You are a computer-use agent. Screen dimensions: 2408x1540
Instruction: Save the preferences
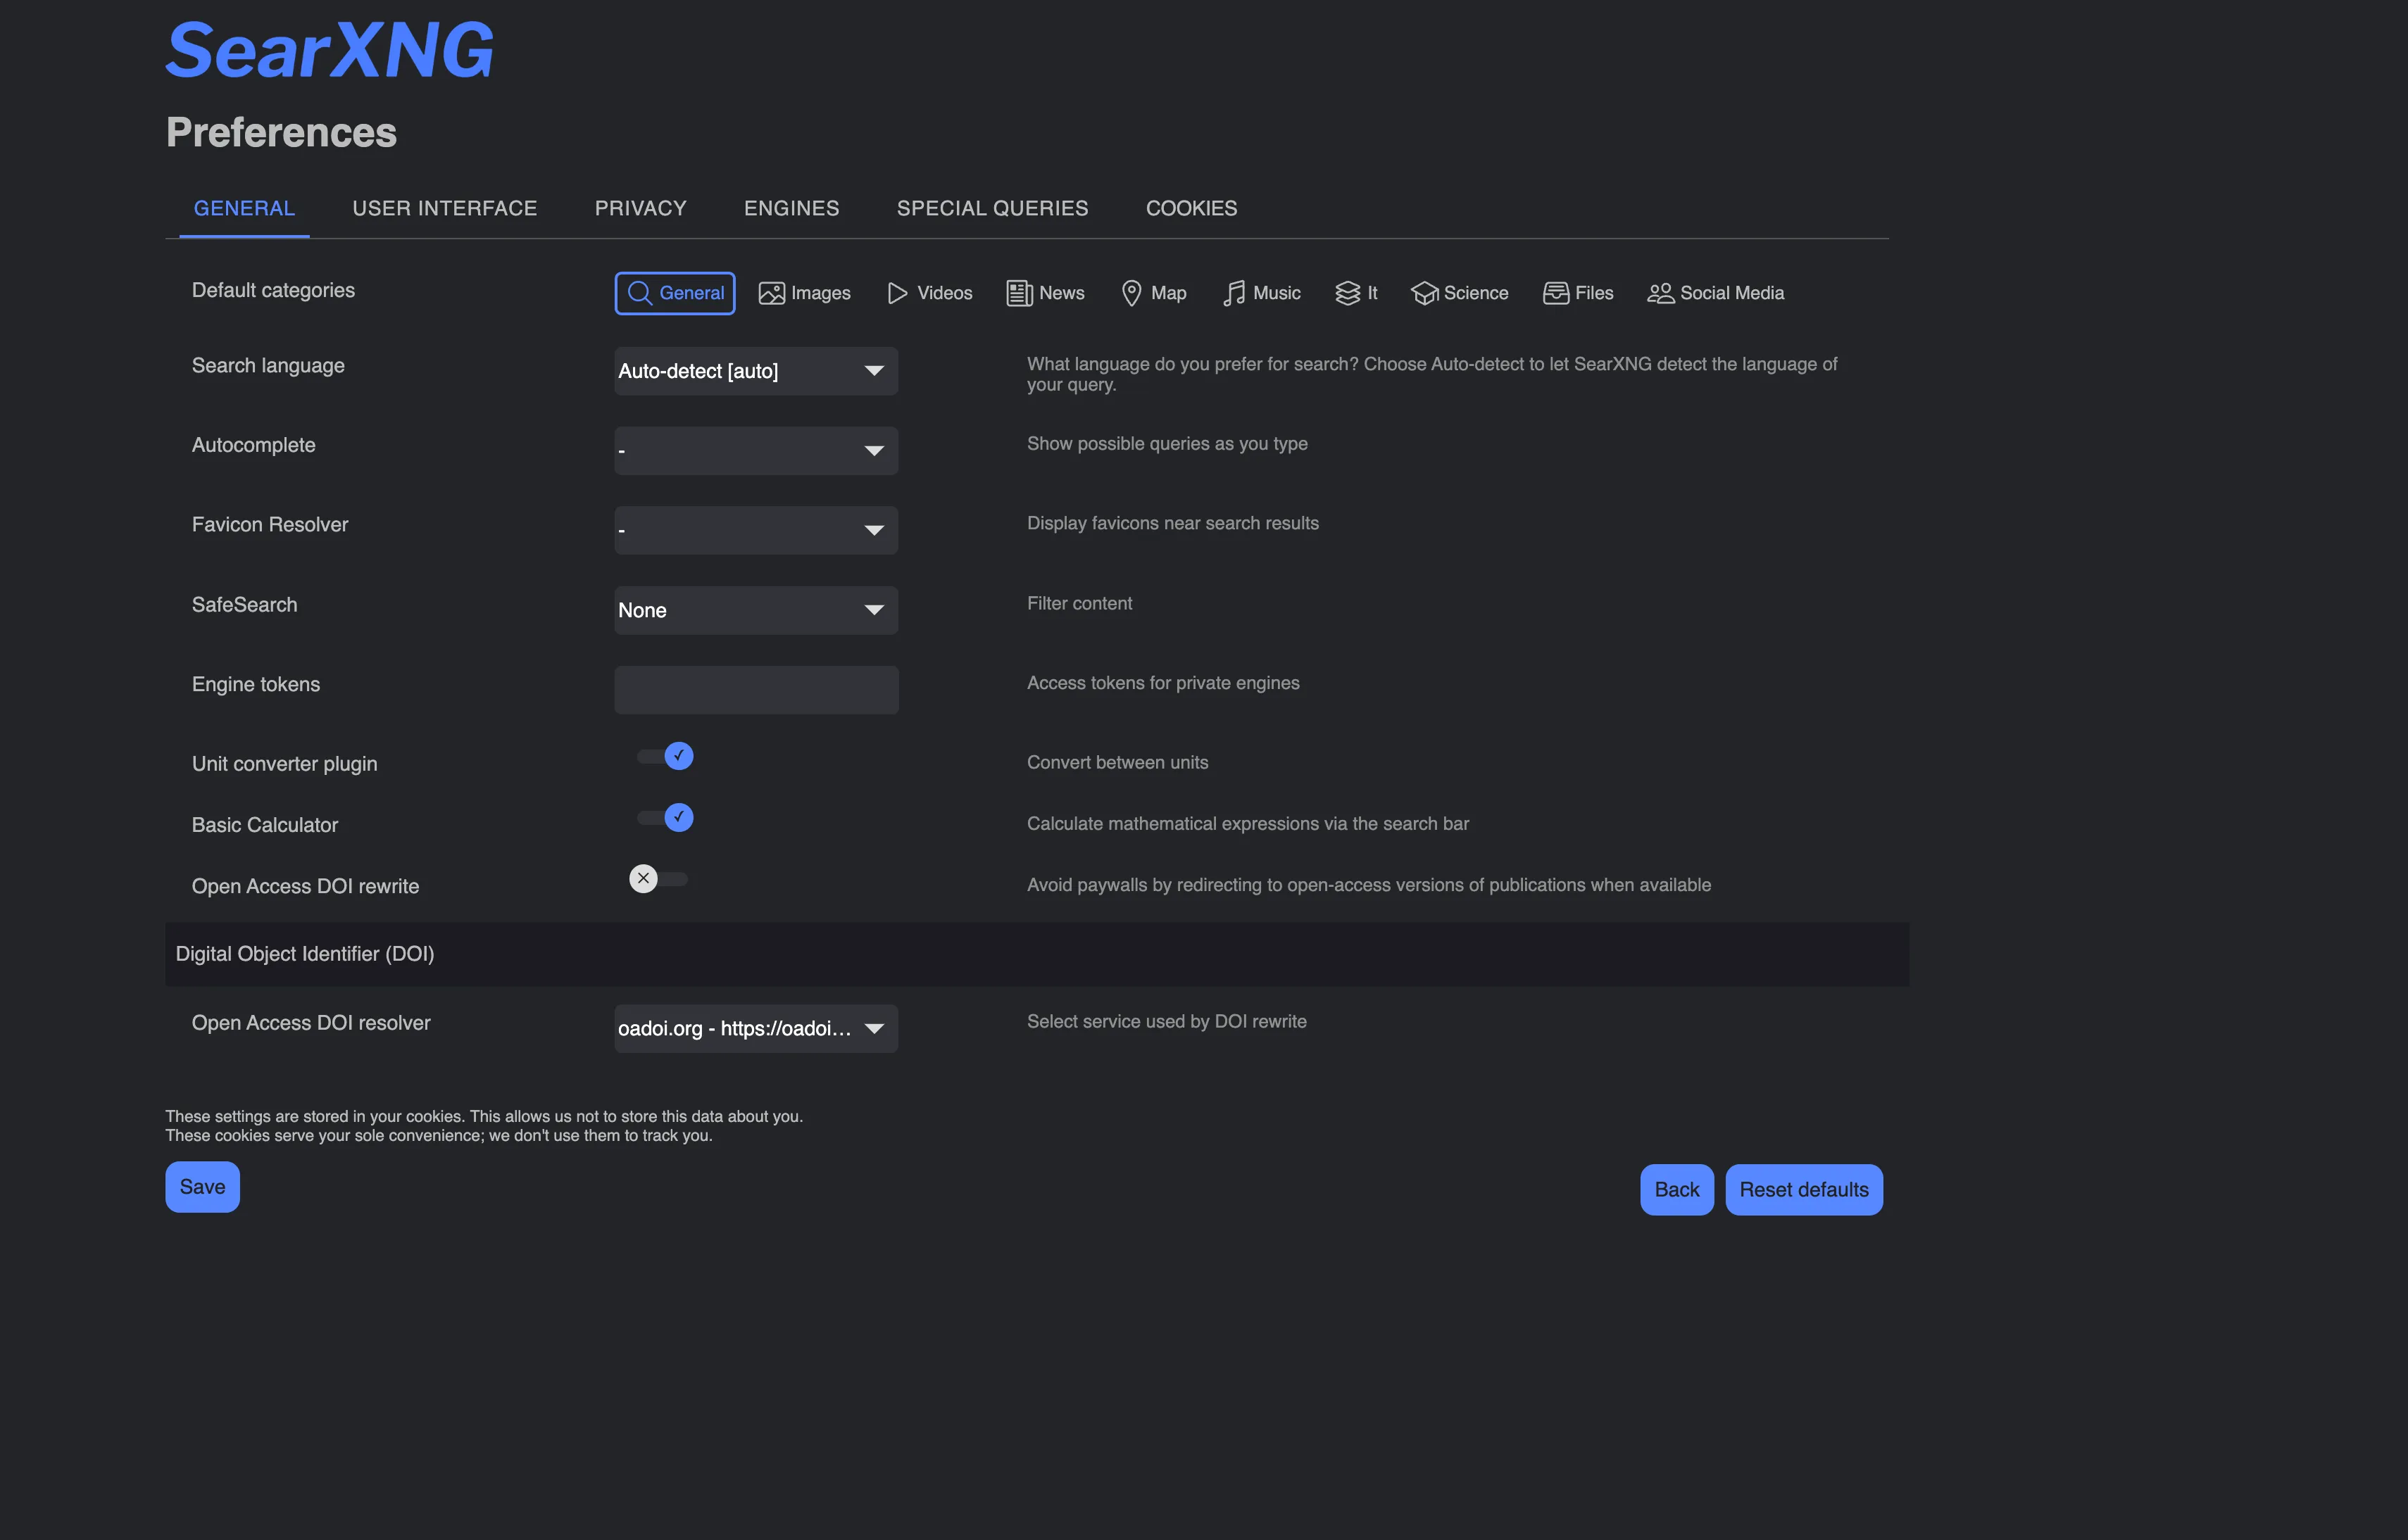coord(202,1186)
